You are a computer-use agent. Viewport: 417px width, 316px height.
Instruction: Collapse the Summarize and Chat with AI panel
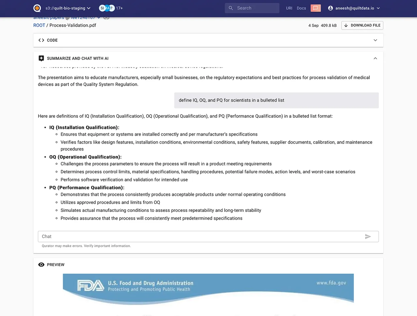[x=375, y=58]
